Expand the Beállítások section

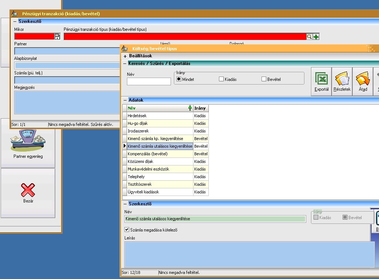[x=125, y=56]
